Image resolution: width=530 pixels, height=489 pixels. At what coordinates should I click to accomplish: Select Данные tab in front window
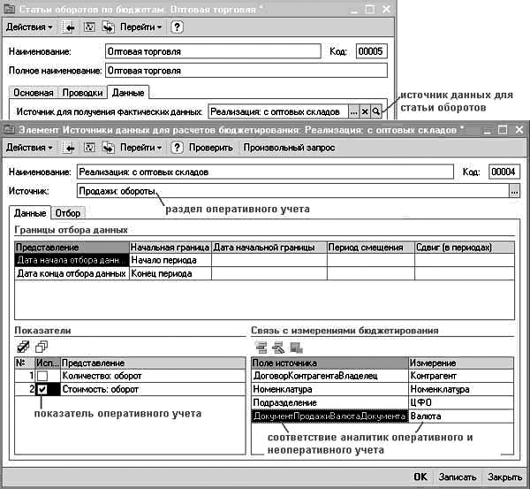(30, 213)
